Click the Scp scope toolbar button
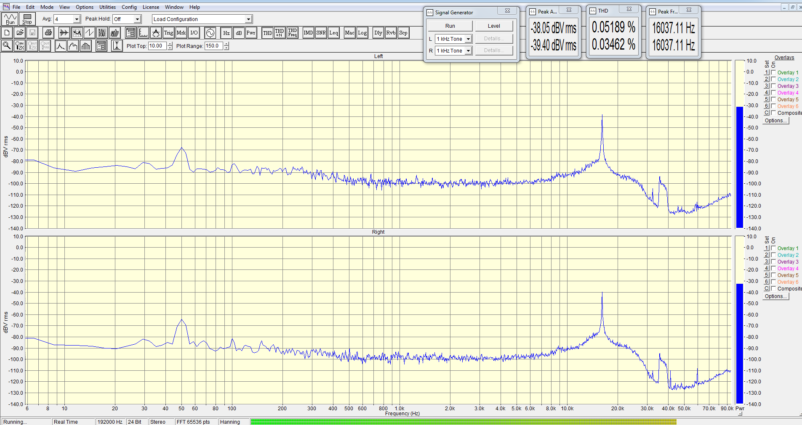The width and height of the screenshot is (802, 425). [403, 33]
